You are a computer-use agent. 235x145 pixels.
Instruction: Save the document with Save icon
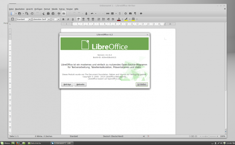coord(27,14)
